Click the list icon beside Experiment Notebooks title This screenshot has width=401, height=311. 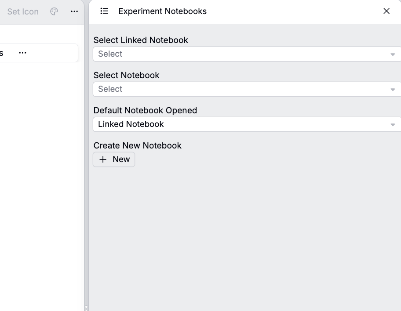tap(104, 11)
